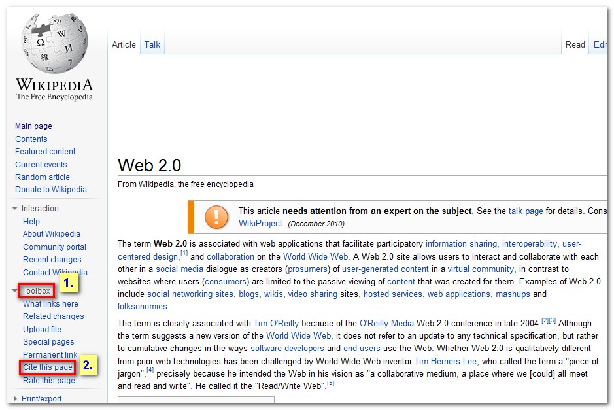Jump to footnote reference [1]
Viewport: 614px width, 410px height.
[184, 253]
